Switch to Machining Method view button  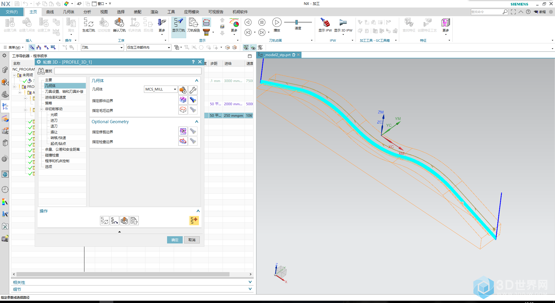[53, 47]
